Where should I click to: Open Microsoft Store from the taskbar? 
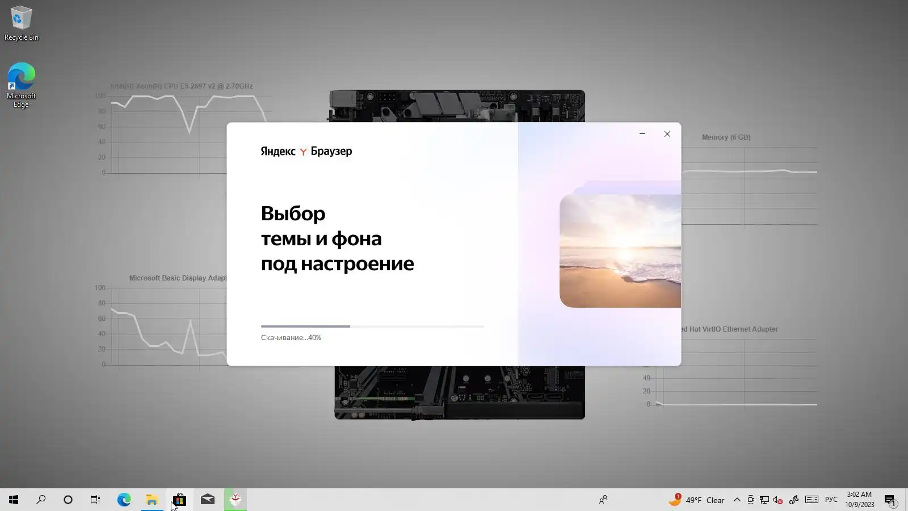[x=179, y=500]
